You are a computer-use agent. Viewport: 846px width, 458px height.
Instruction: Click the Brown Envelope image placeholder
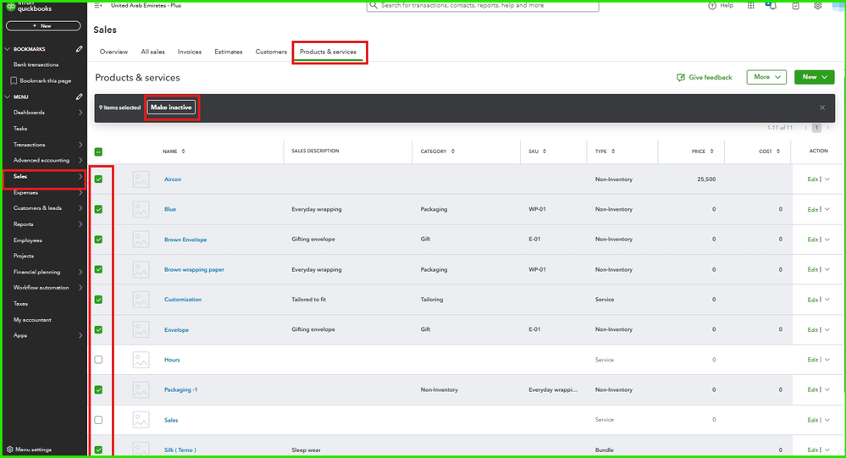[141, 240]
